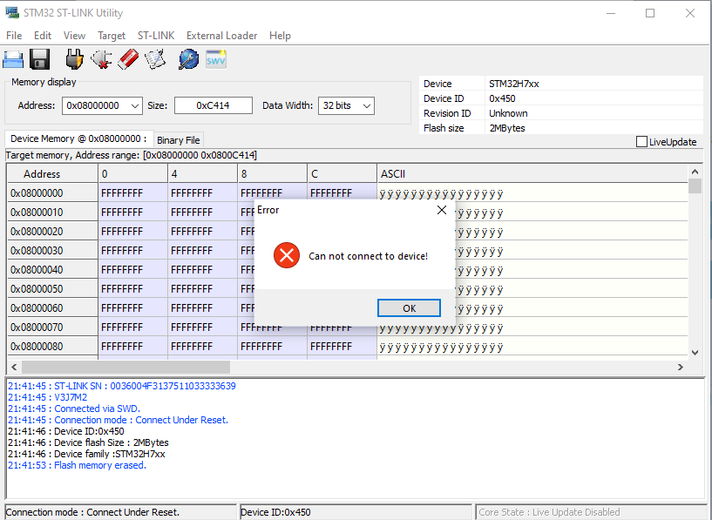This screenshot has height=520, width=712.
Task: Select address row 0x08000000
Action: point(52,192)
